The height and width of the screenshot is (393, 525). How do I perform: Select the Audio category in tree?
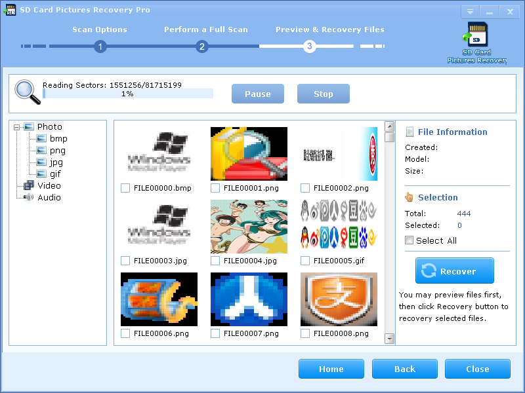coord(49,197)
